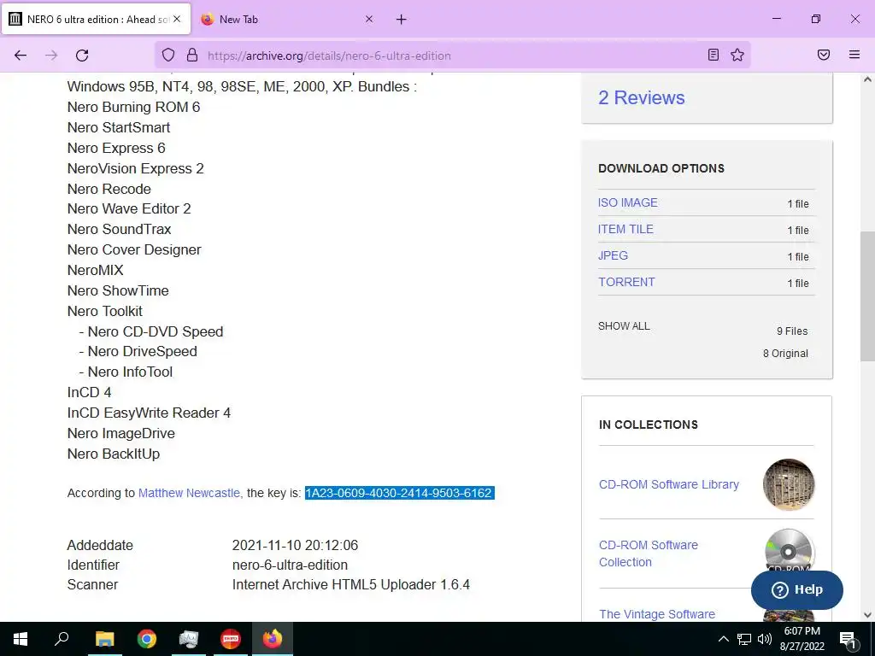The width and height of the screenshot is (875, 656).
Task: Click the Help button
Action: (797, 589)
